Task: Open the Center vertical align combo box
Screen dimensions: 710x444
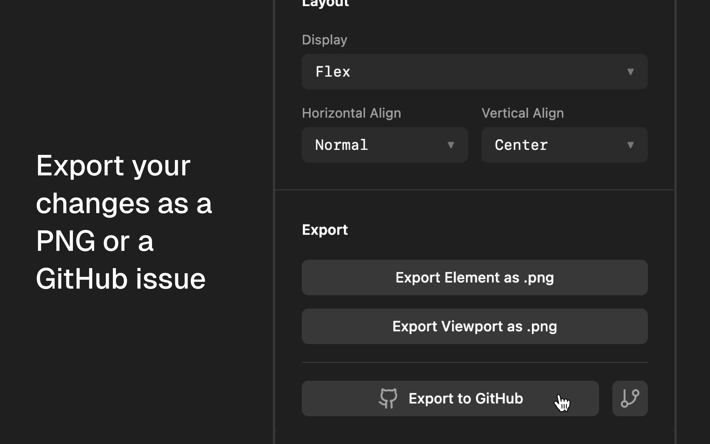Action: click(564, 145)
